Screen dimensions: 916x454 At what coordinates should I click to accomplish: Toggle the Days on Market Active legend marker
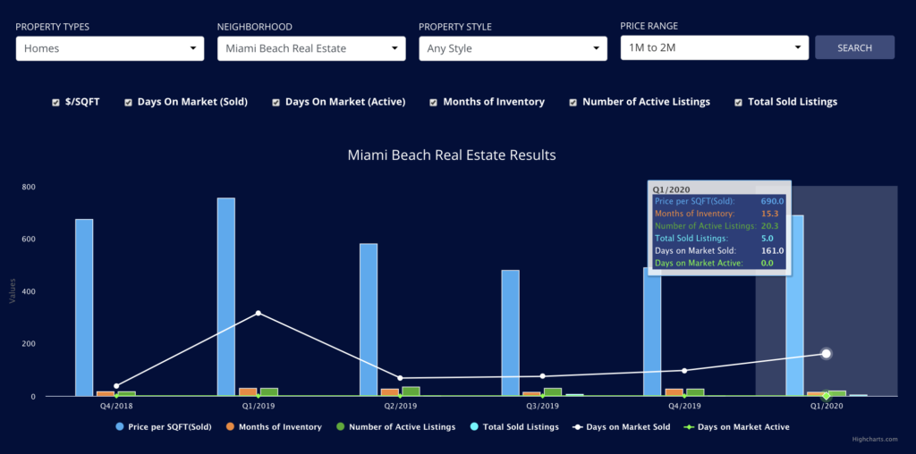click(x=689, y=426)
